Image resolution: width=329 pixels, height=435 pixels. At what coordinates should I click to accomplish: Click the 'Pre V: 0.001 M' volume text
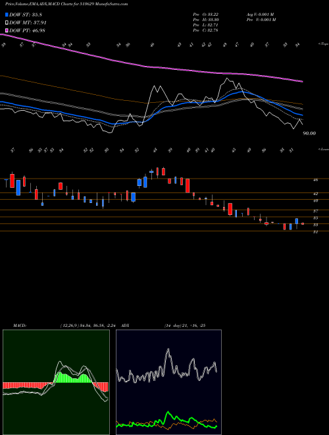[x=261, y=20]
